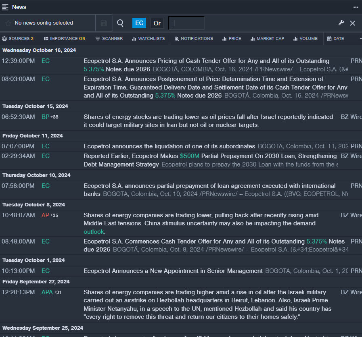Remove the EC ticker filter chip
This screenshot has height=337, width=362.
pos(139,23)
